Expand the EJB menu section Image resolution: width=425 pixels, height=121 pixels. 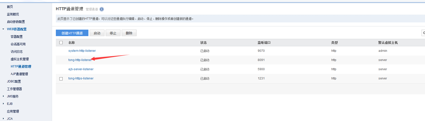coord(3,104)
